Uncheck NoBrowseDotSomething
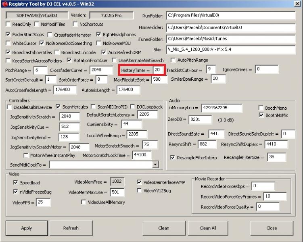The image size is (303, 242). [42, 43]
